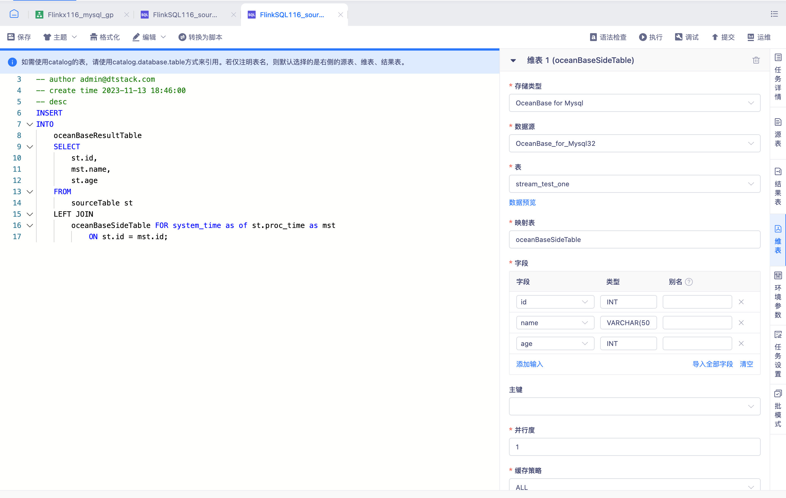786x498 pixels.
Task: Open 环境参数 sidebar panel
Action: coord(778,296)
